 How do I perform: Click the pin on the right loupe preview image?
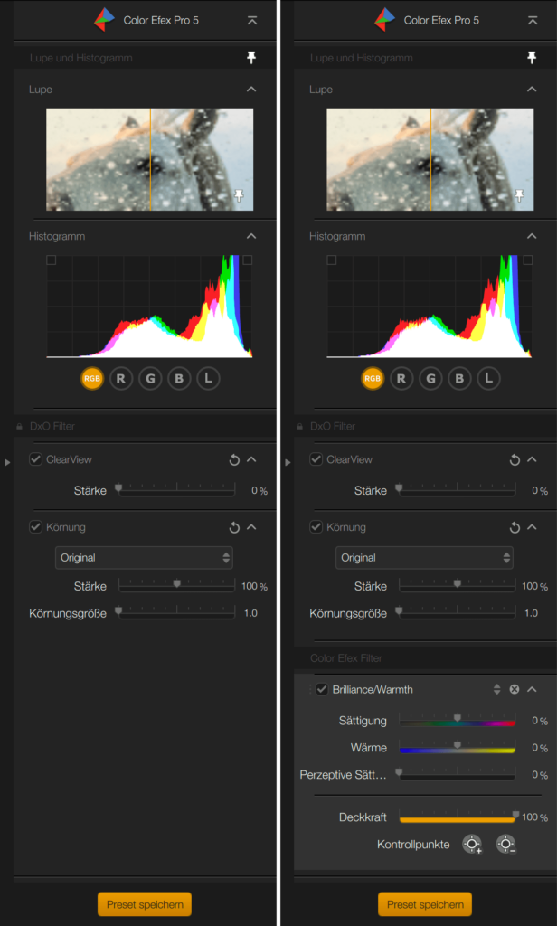click(520, 196)
